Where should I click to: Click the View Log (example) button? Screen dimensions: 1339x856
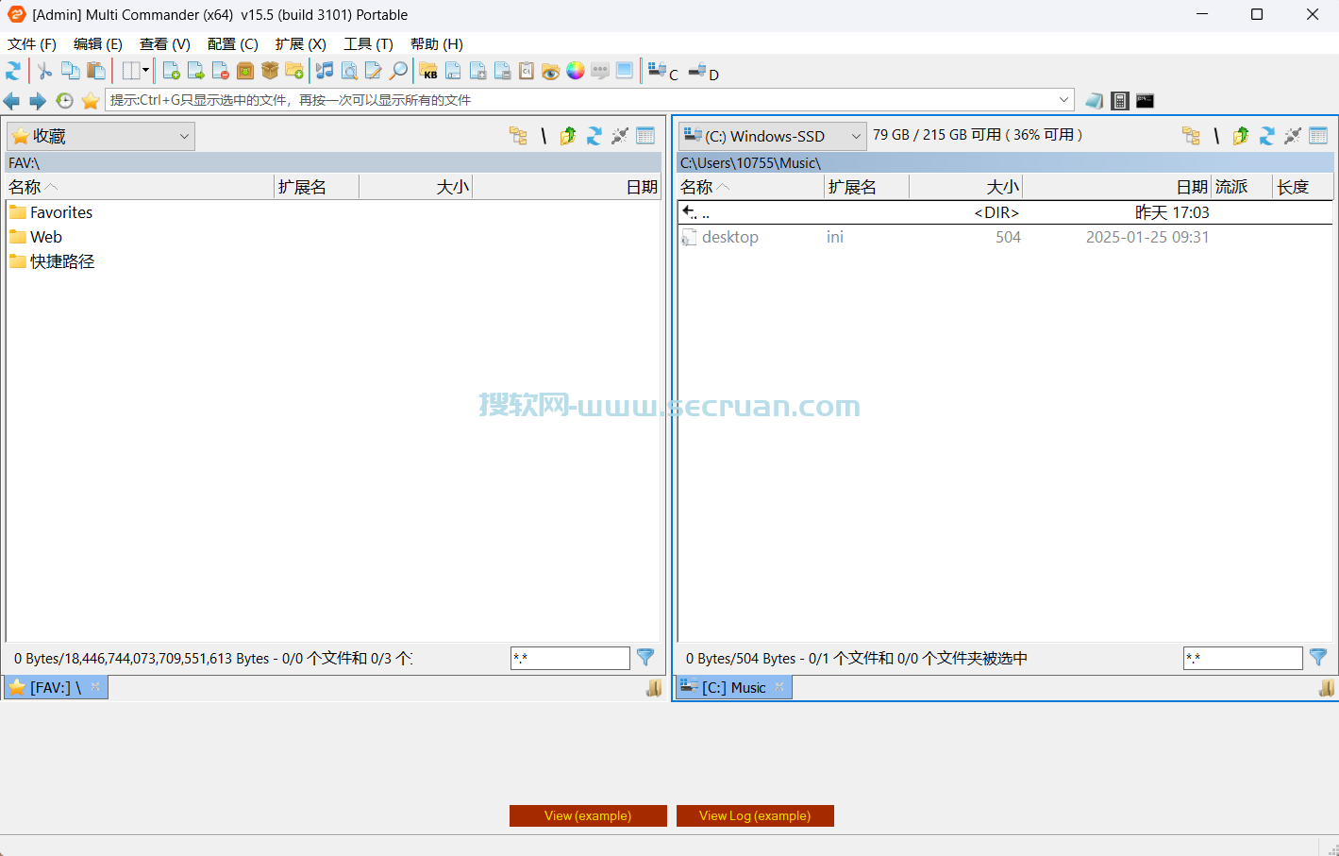755,815
